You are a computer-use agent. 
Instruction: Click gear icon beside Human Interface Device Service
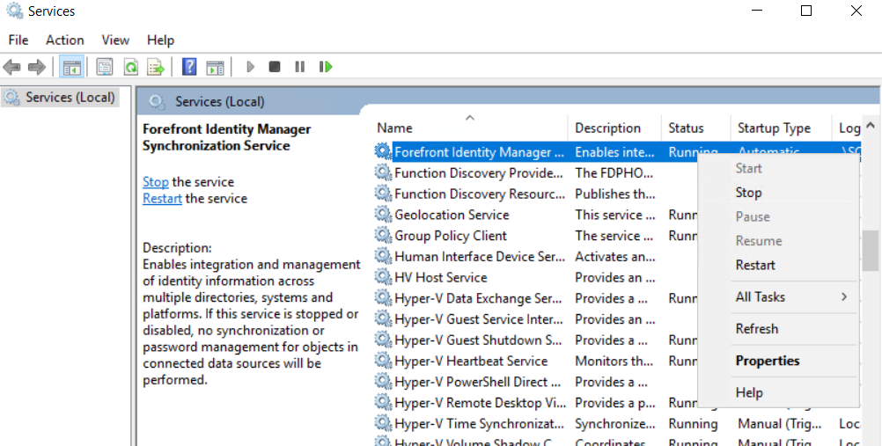383,256
